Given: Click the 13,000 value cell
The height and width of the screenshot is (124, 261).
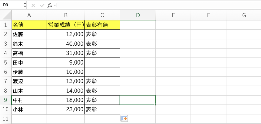Looking at the screenshot, I should click(x=66, y=81).
